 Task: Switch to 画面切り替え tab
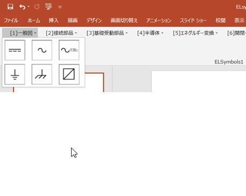pyautogui.click(x=124, y=20)
